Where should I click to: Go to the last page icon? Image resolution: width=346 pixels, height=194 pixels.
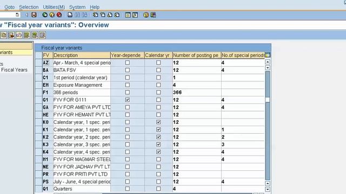[117, 15]
